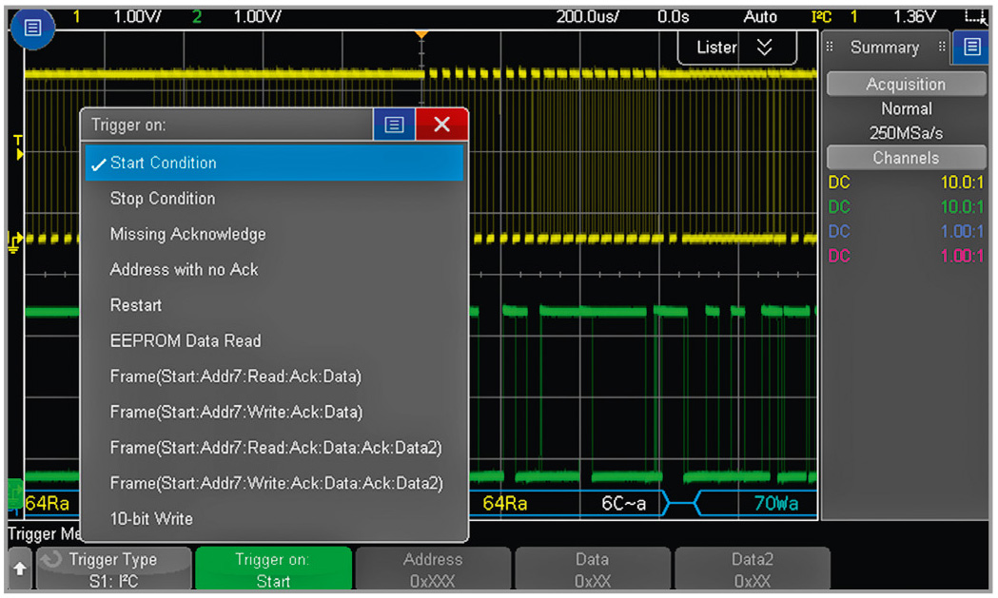Select Missing Acknowledge trigger option
Screen dimensions: 998x598
tap(187, 234)
